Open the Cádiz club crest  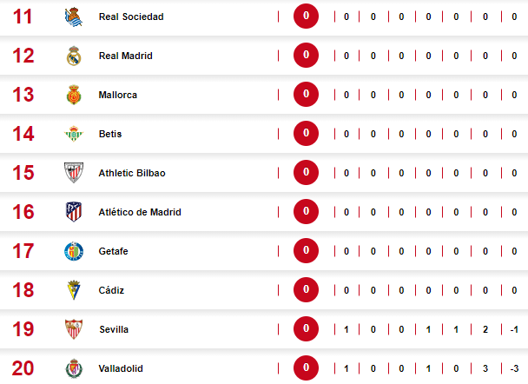(x=74, y=290)
